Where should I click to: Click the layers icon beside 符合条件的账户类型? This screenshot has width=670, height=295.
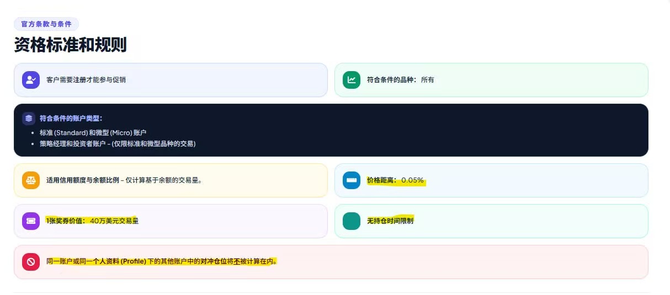[29, 119]
